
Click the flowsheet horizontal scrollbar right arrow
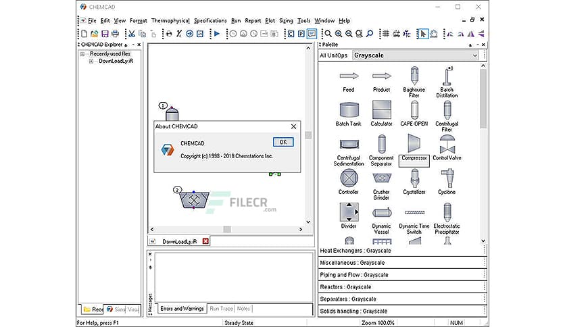tap(301, 230)
